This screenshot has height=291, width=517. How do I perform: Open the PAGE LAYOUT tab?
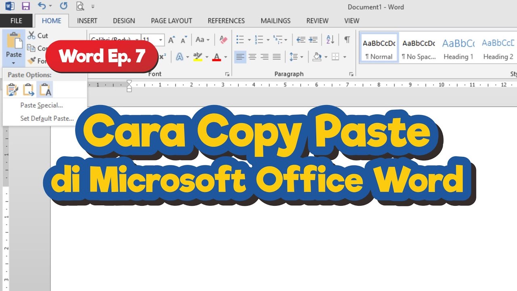point(171,21)
